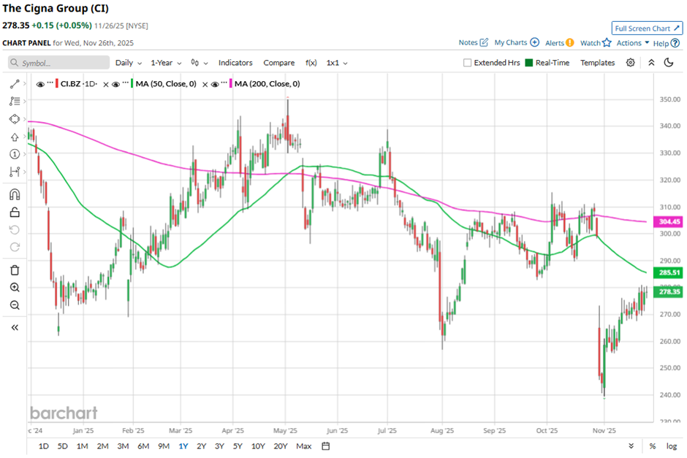This screenshot has height=458, width=687.
Task: Hide the MA 200 indicator
Action: pos(215,84)
